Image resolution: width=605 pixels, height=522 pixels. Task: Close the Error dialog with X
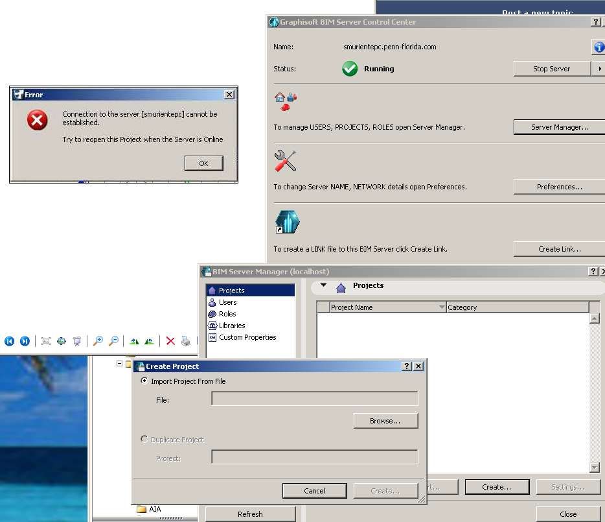[229, 94]
